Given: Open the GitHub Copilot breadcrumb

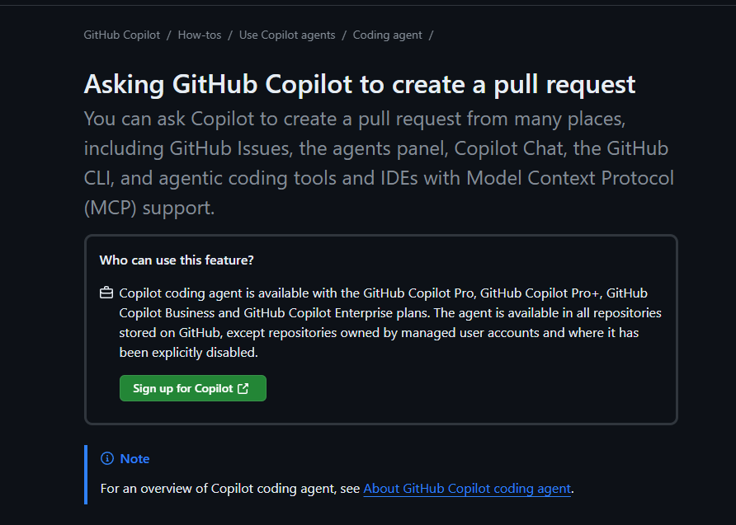Looking at the screenshot, I should coord(122,35).
